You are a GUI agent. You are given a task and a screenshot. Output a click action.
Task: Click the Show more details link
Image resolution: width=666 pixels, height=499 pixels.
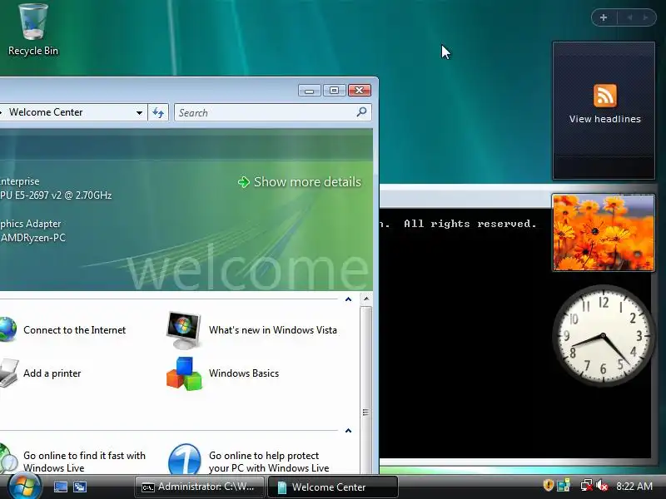click(x=307, y=182)
